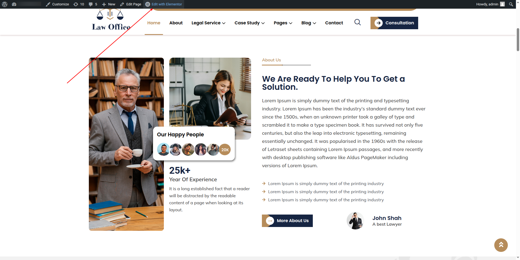Click the admin avatar in toolbar
The height and width of the screenshot is (260, 520).
[502, 4]
